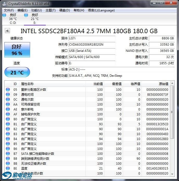
Task: Click the 通电次数 value 32 次
Action: pyautogui.click(x=162, y=57)
